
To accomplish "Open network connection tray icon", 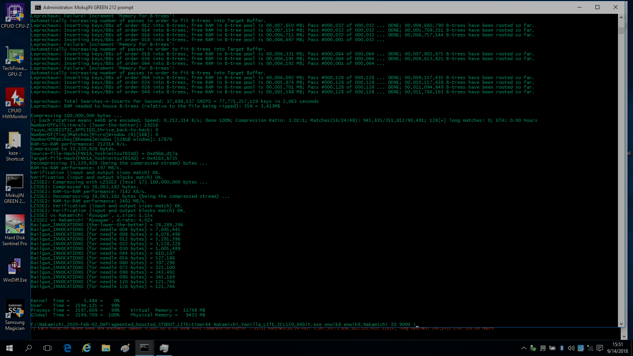I will point(543,348).
